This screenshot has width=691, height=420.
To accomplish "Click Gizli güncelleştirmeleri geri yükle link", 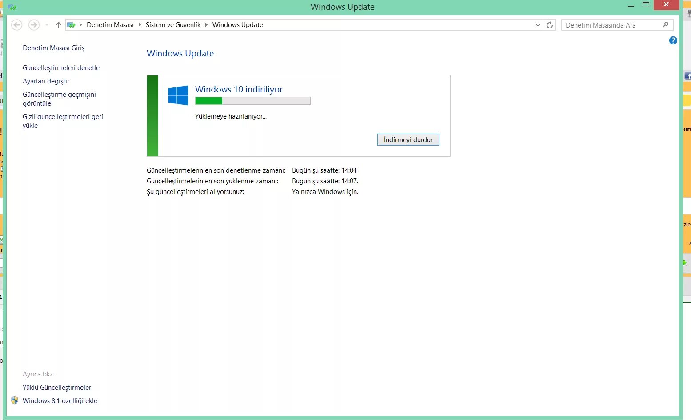I will [x=63, y=121].
